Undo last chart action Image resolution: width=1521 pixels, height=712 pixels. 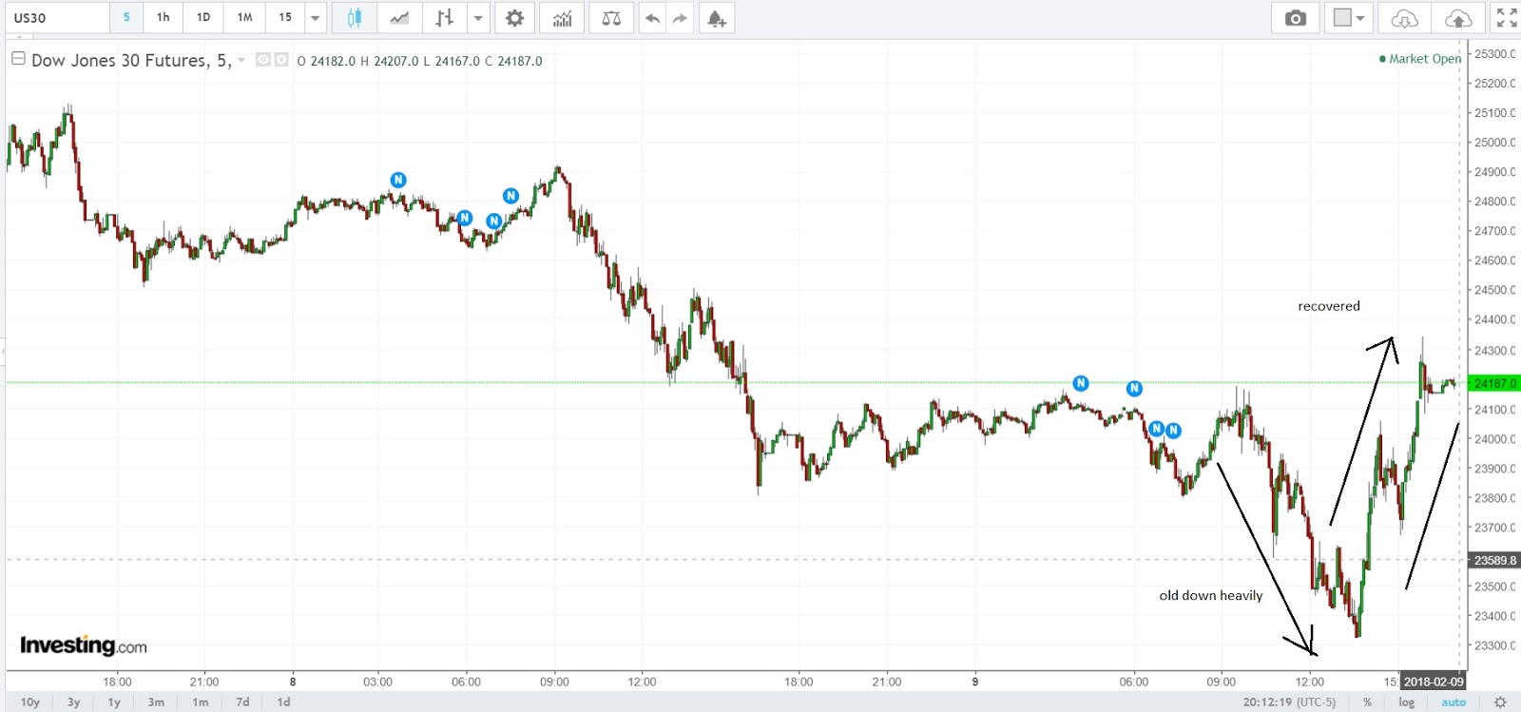[652, 18]
